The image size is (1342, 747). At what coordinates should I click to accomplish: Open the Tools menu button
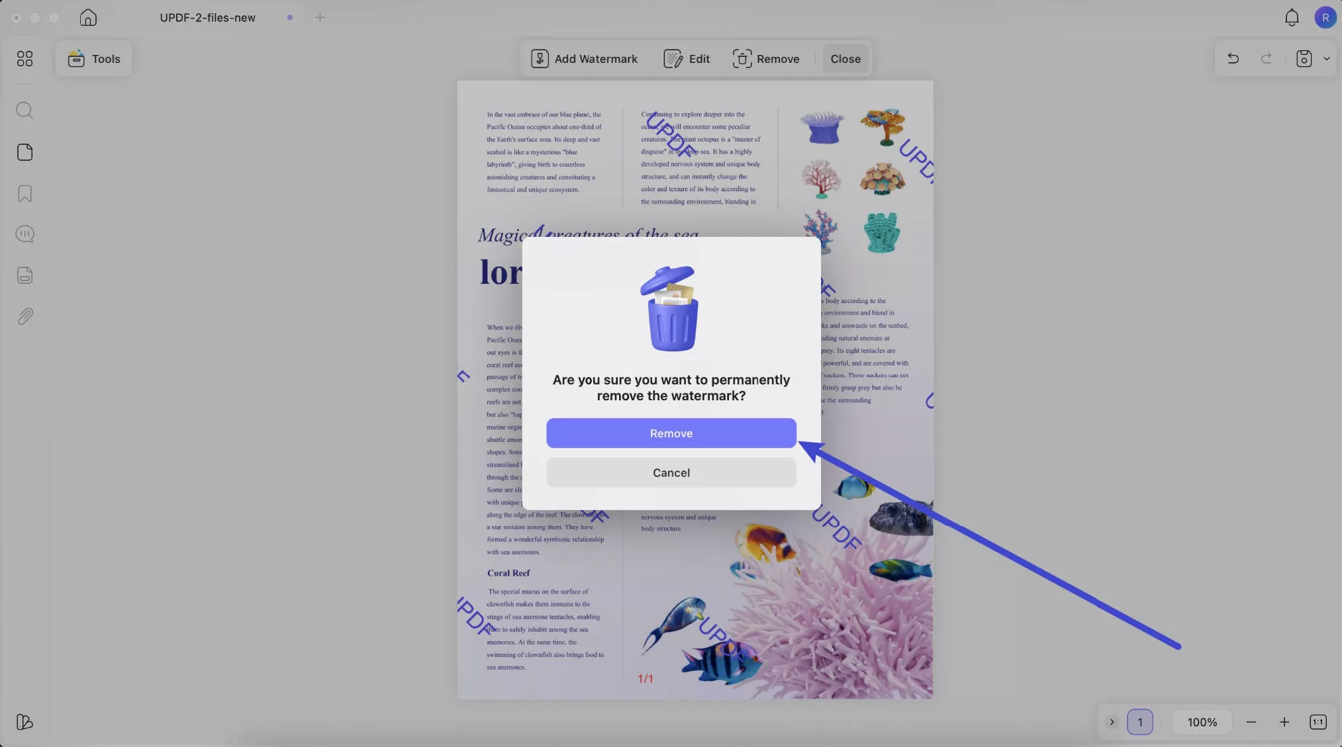(x=94, y=59)
